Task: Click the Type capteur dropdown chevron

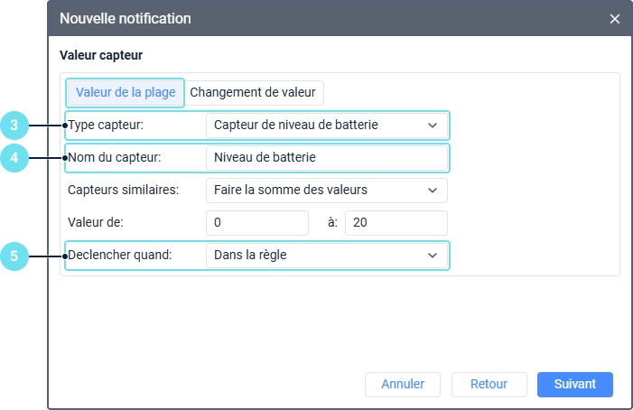Action: tap(433, 126)
